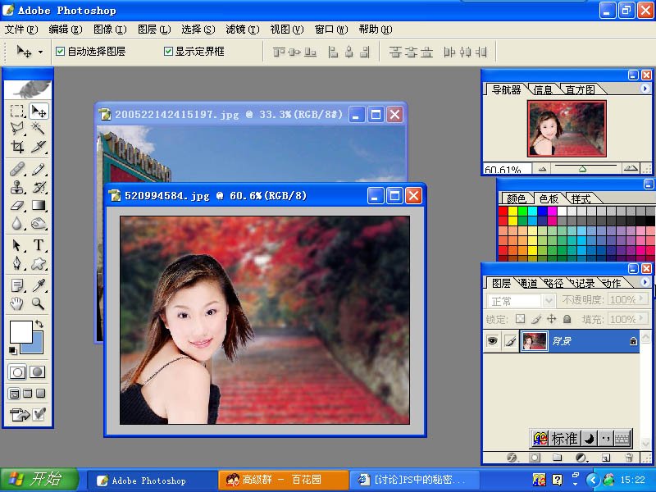Viewport: 656px width, 492px height.
Task: Hide the 背景 layer with eye icon
Action: click(x=492, y=341)
